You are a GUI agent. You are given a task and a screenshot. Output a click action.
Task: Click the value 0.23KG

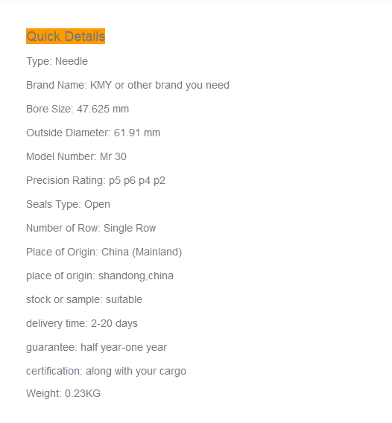[x=83, y=393]
